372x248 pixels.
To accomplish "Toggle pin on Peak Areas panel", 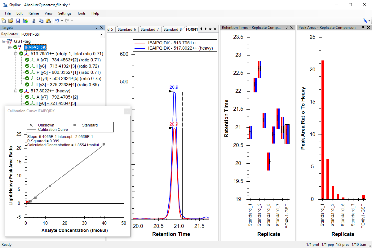I will (x=363, y=28).
